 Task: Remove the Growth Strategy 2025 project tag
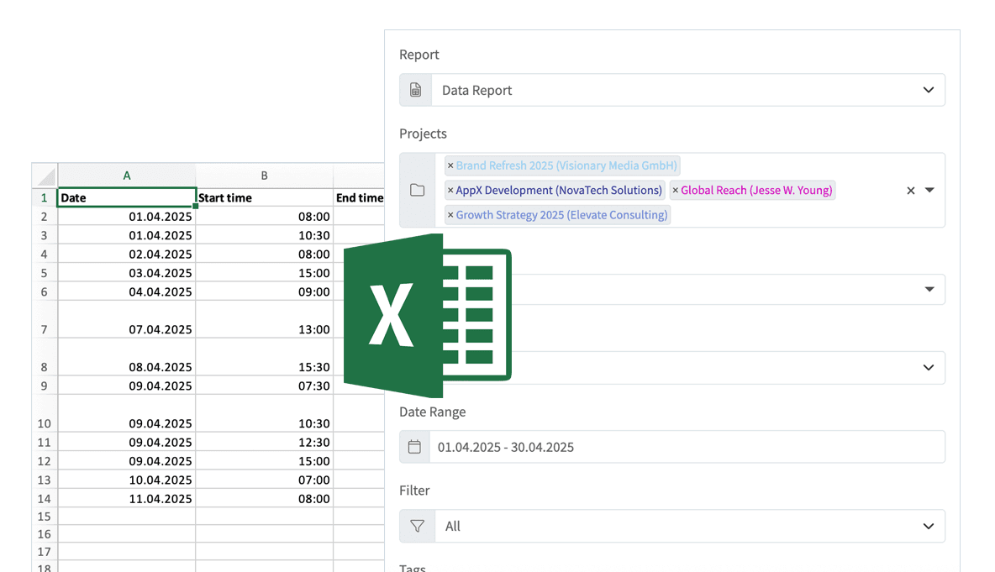click(x=451, y=215)
